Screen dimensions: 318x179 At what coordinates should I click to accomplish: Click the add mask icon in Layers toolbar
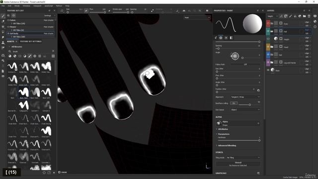(x=286, y=16)
